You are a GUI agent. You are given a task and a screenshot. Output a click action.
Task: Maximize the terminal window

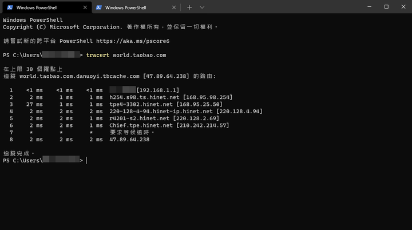[x=386, y=7]
